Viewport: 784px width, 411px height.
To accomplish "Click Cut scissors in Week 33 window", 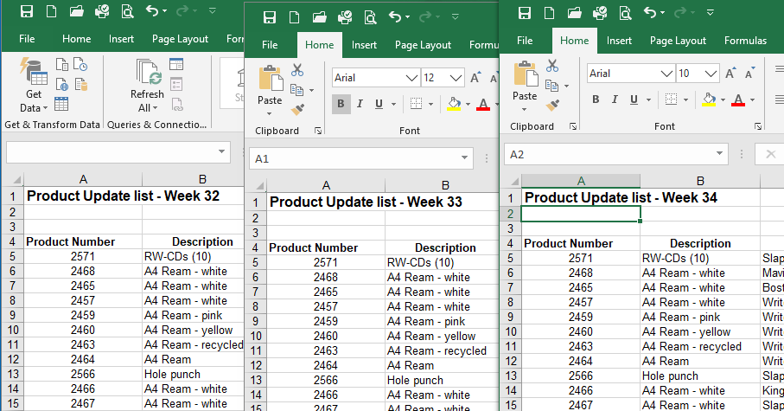I will (x=297, y=70).
